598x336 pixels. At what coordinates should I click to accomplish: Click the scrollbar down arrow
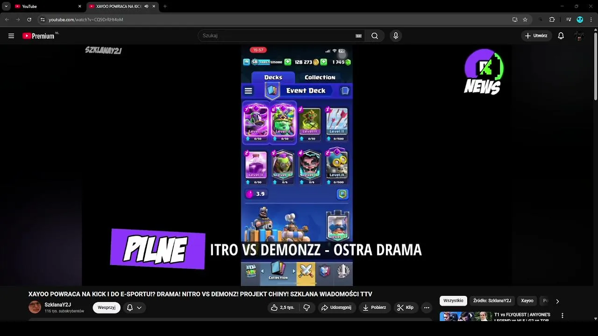coord(595,319)
